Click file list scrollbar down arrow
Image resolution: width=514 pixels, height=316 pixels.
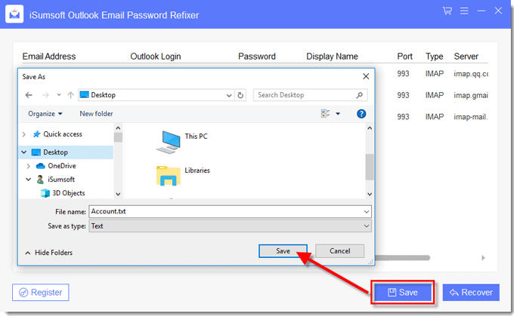(370, 195)
